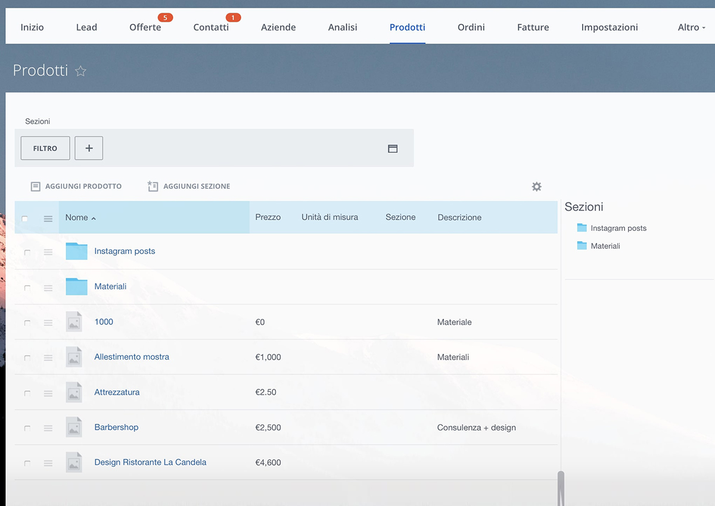715x506 pixels.
Task: Open the row menu icon for Attrezzatura
Action: (48, 393)
